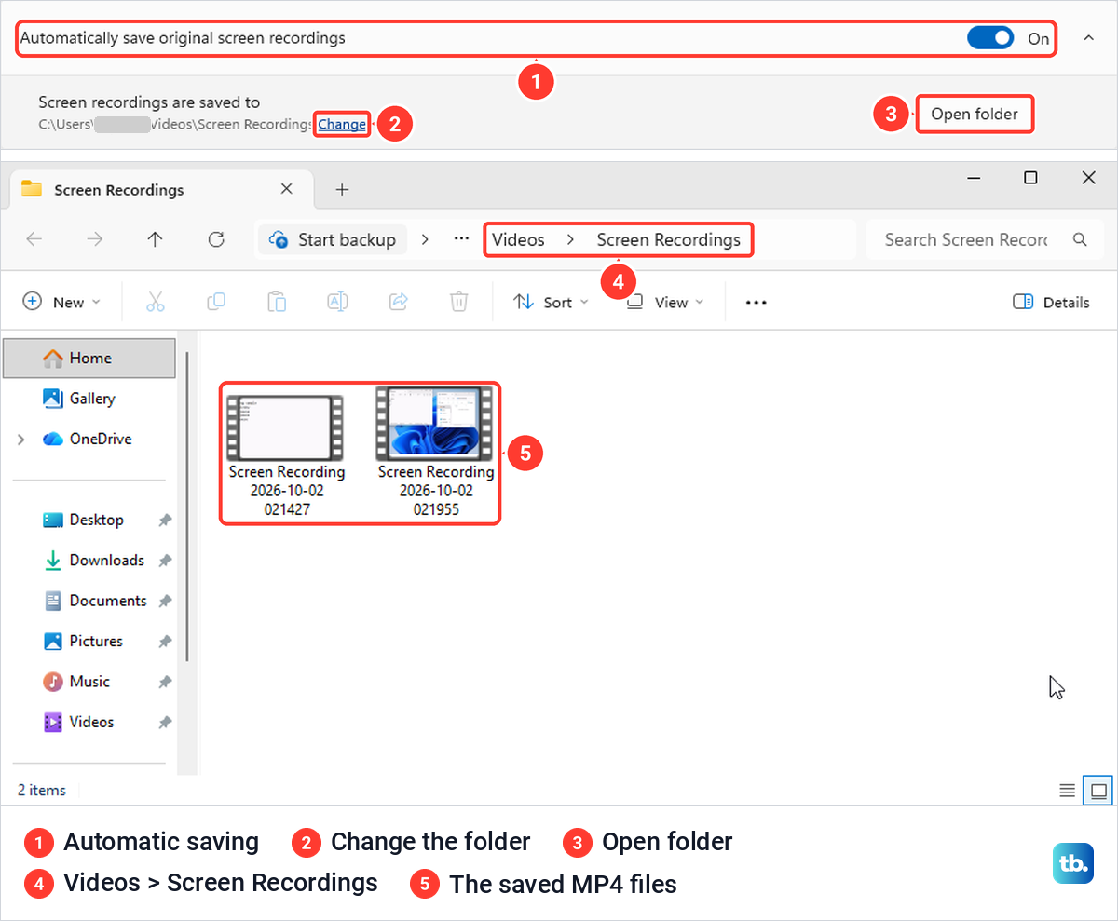The image size is (1118, 921).
Task: Open the pinned Pictures folder
Action: (84, 641)
